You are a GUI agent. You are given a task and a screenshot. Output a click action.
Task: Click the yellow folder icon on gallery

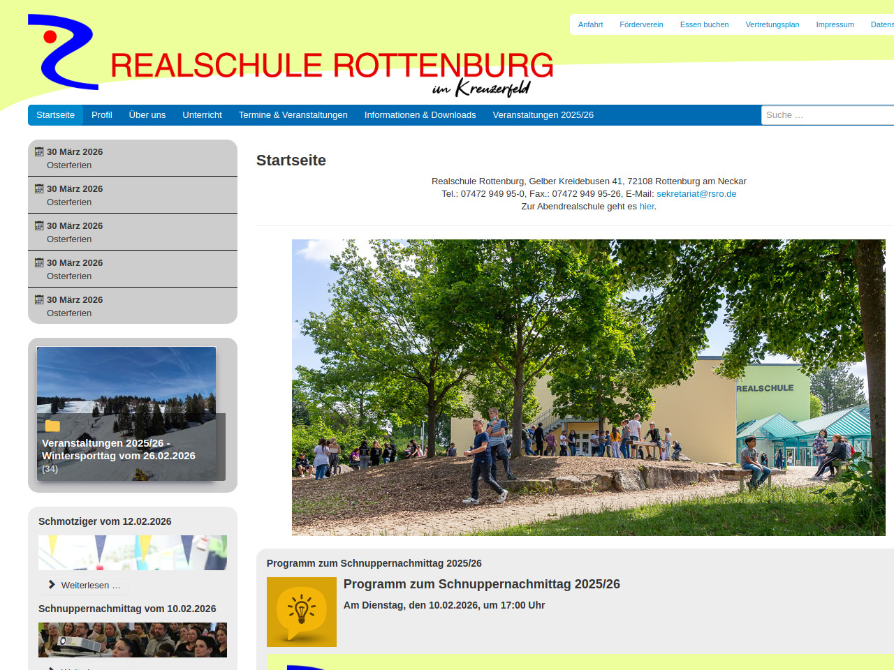(52, 426)
